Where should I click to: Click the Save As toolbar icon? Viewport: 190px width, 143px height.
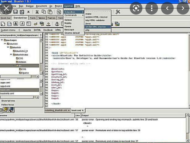[22, 12]
